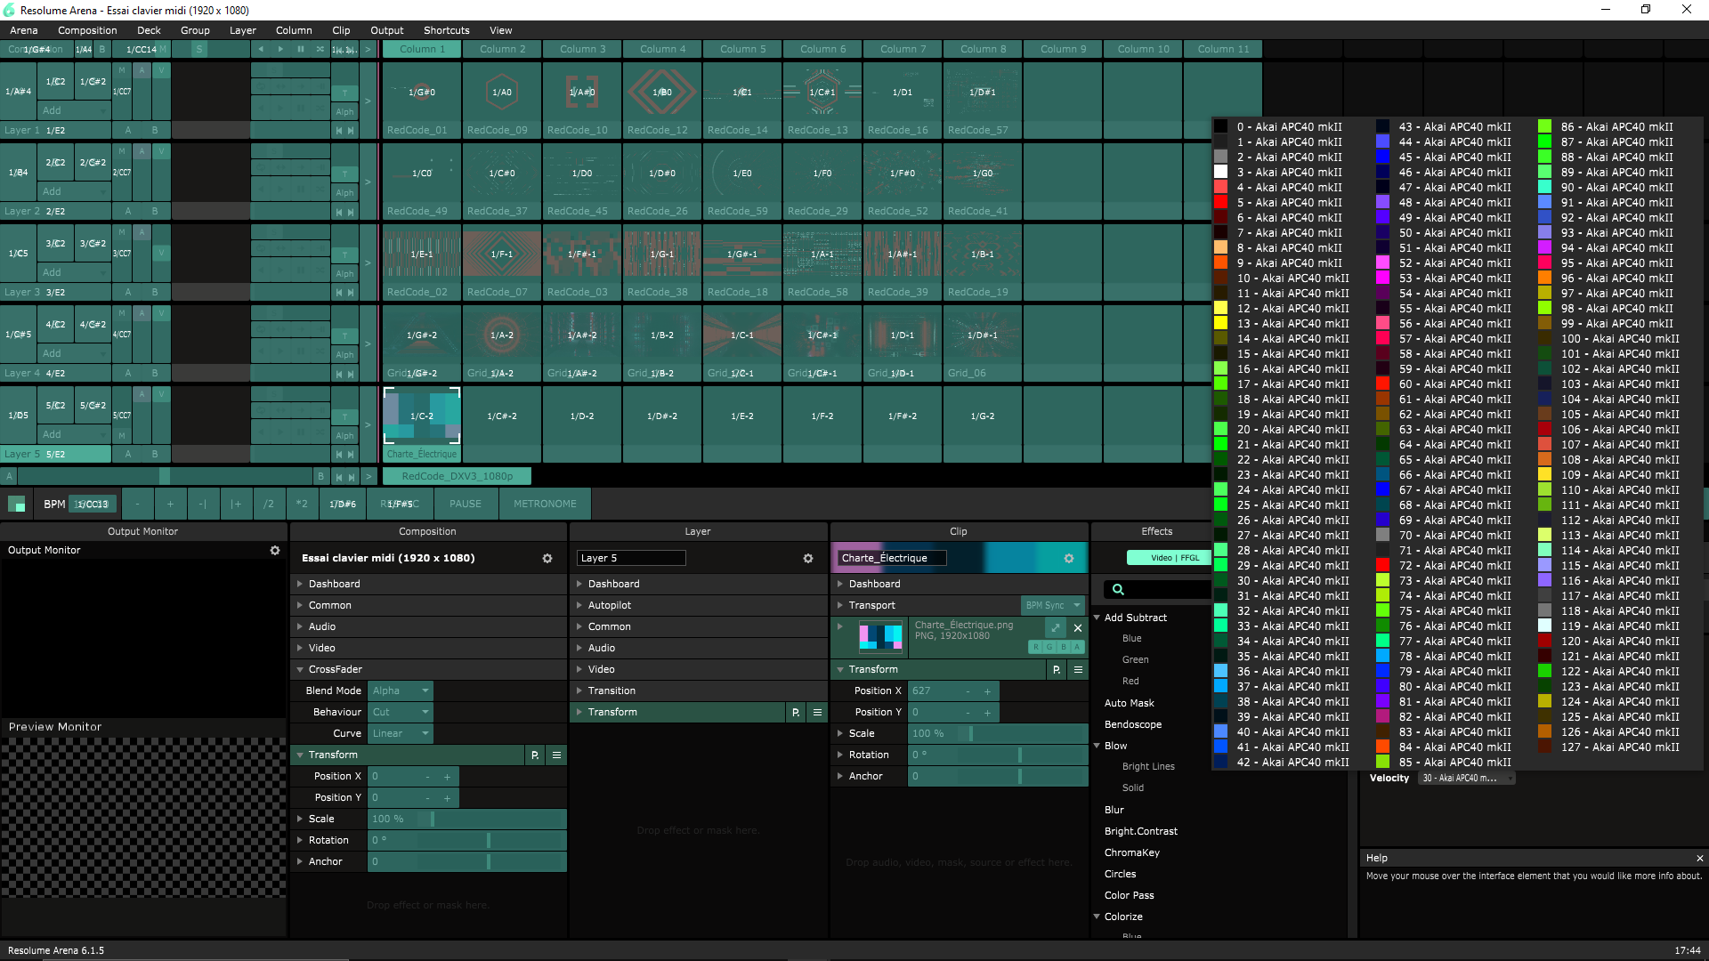Open the Clip Transform hamburger menu

(1078, 670)
